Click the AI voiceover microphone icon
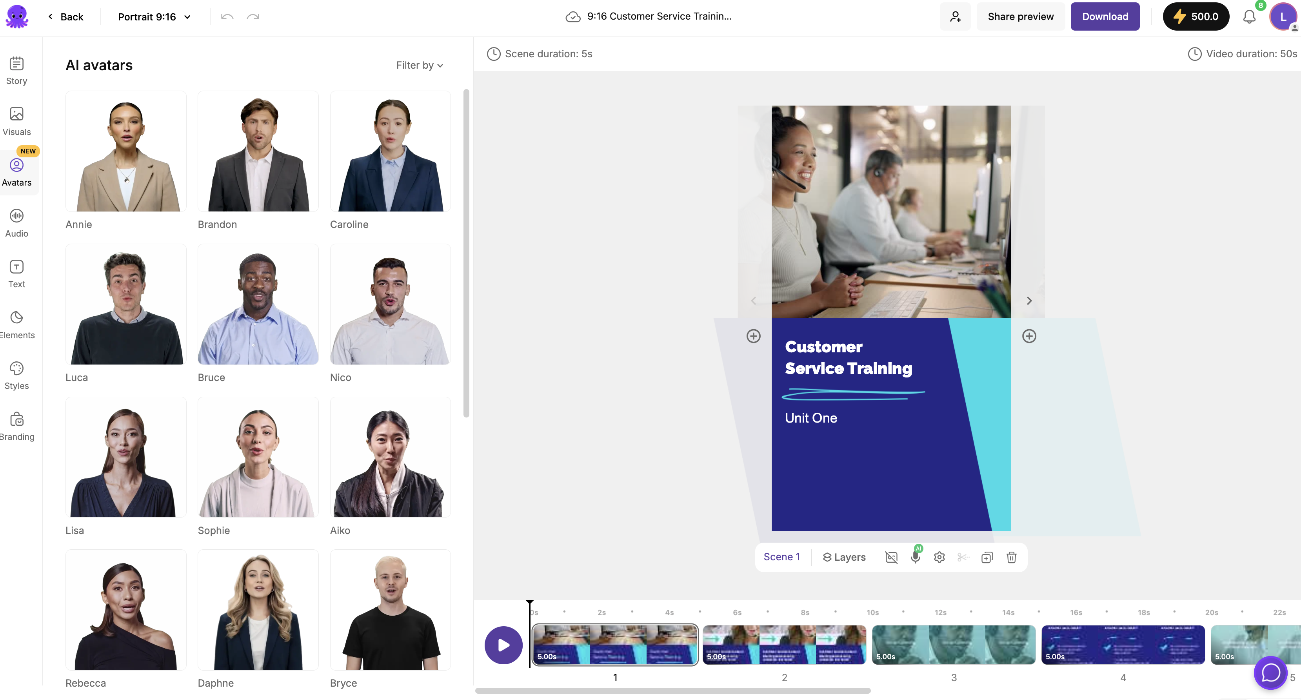The height and width of the screenshot is (700, 1301). [915, 557]
